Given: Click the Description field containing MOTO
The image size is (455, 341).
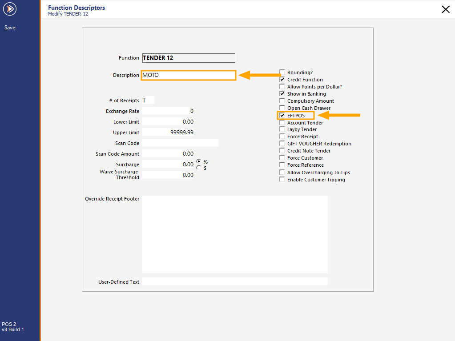Looking at the screenshot, I should click(188, 75).
